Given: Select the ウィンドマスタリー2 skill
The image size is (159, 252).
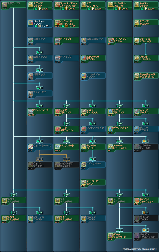Looking at the screenshot, I should [x=14, y=219].
